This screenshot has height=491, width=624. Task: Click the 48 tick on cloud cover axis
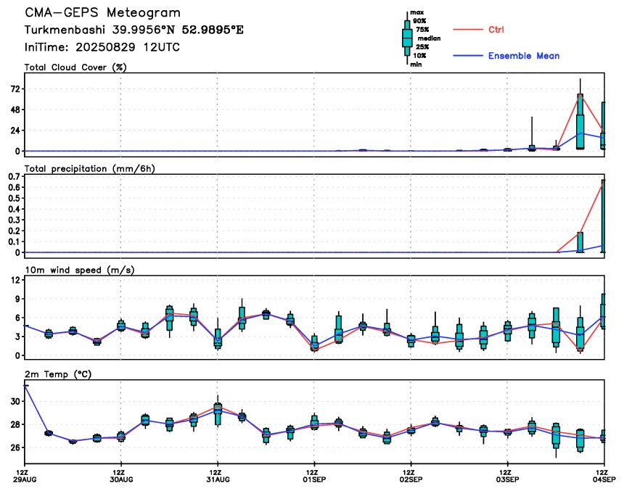(x=15, y=110)
